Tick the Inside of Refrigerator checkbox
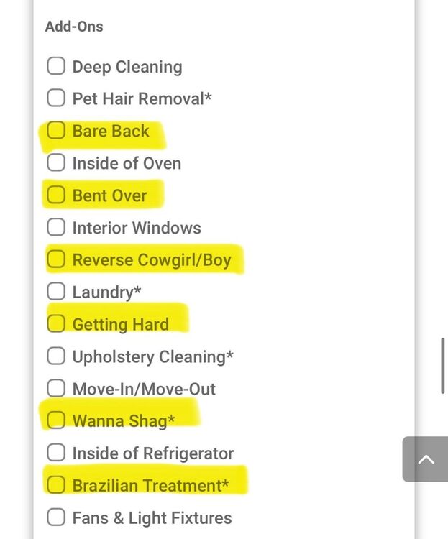This screenshot has width=448, height=539. (56, 453)
